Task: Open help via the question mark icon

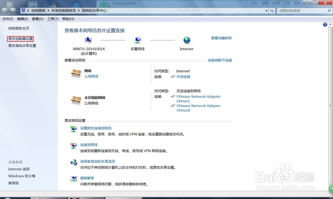Action: coord(325,24)
